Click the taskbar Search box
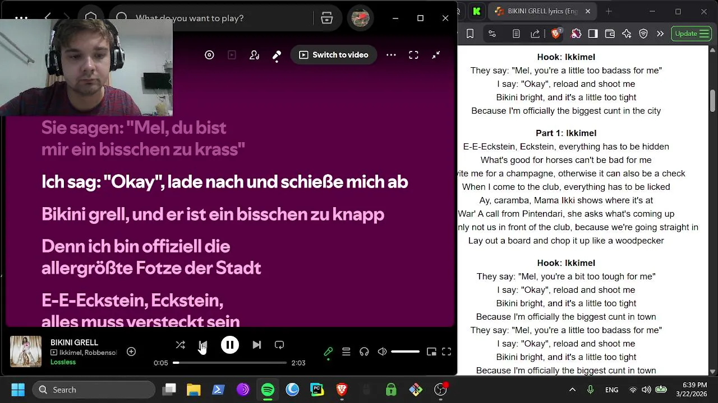Screen dimensions: 718x403 (94, 390)
